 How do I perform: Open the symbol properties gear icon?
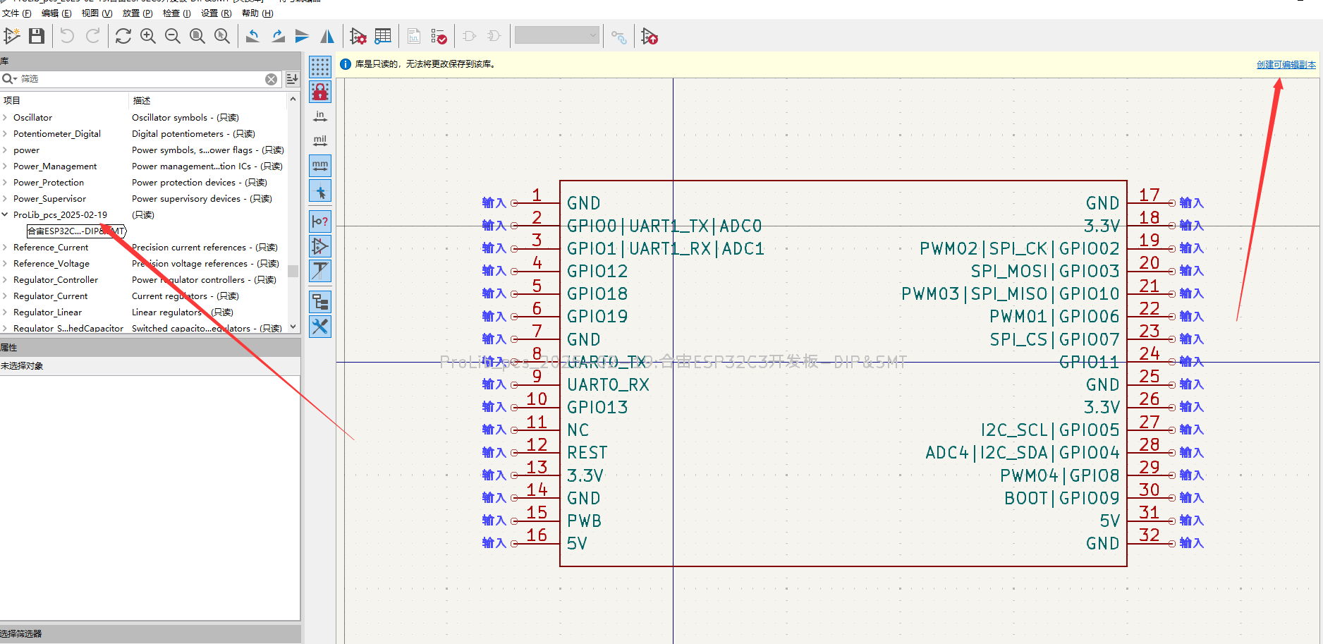point(358,36)
